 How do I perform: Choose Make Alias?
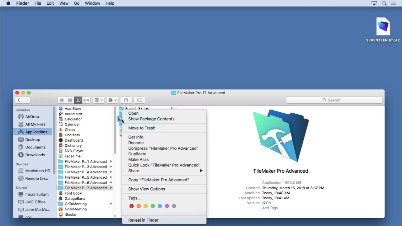(x=164, y=159)
